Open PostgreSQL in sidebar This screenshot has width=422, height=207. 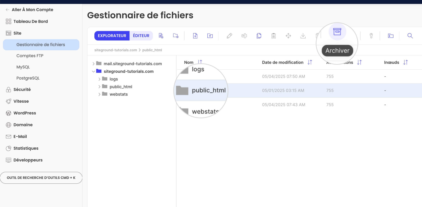28,78
